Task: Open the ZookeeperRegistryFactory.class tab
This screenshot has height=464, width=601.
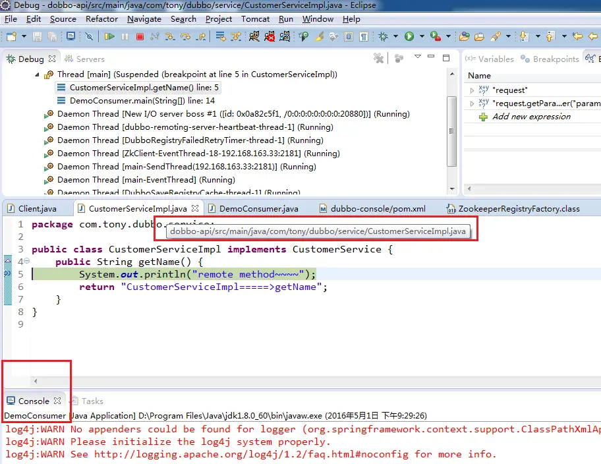Action: tap(513, 209)
